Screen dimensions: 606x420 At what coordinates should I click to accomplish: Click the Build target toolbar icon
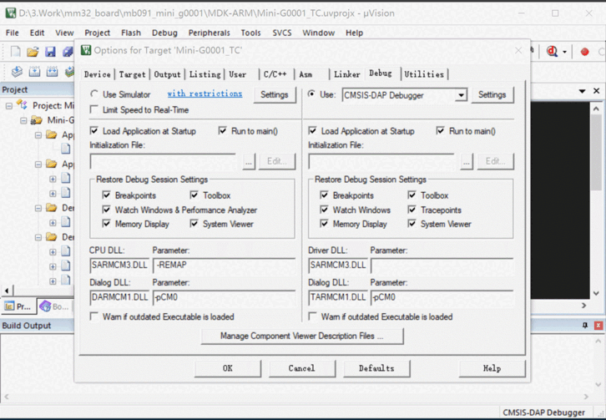(x=34, y=72)
